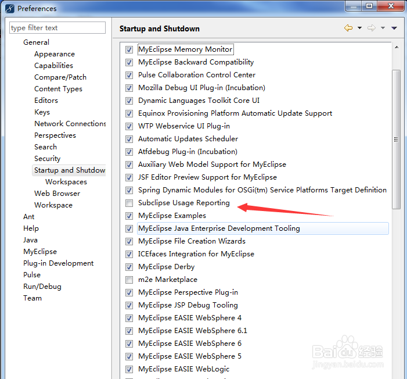Viewport: 407px width, 379px height.
Task: Click the back navigation arrow icon
Action: point(348,28)
